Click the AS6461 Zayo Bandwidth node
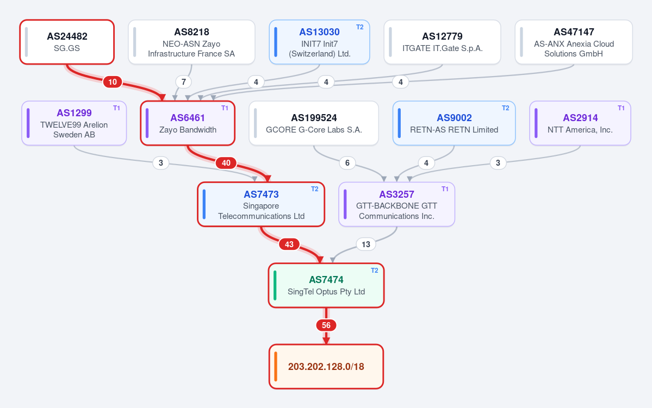This screenshot has width=652, height=408. tap(188, 123)
